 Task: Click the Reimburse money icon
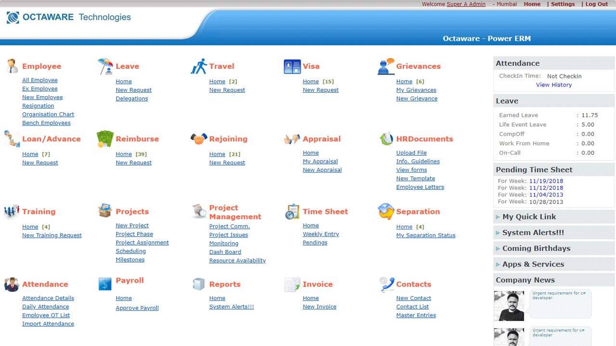(105, 139)
